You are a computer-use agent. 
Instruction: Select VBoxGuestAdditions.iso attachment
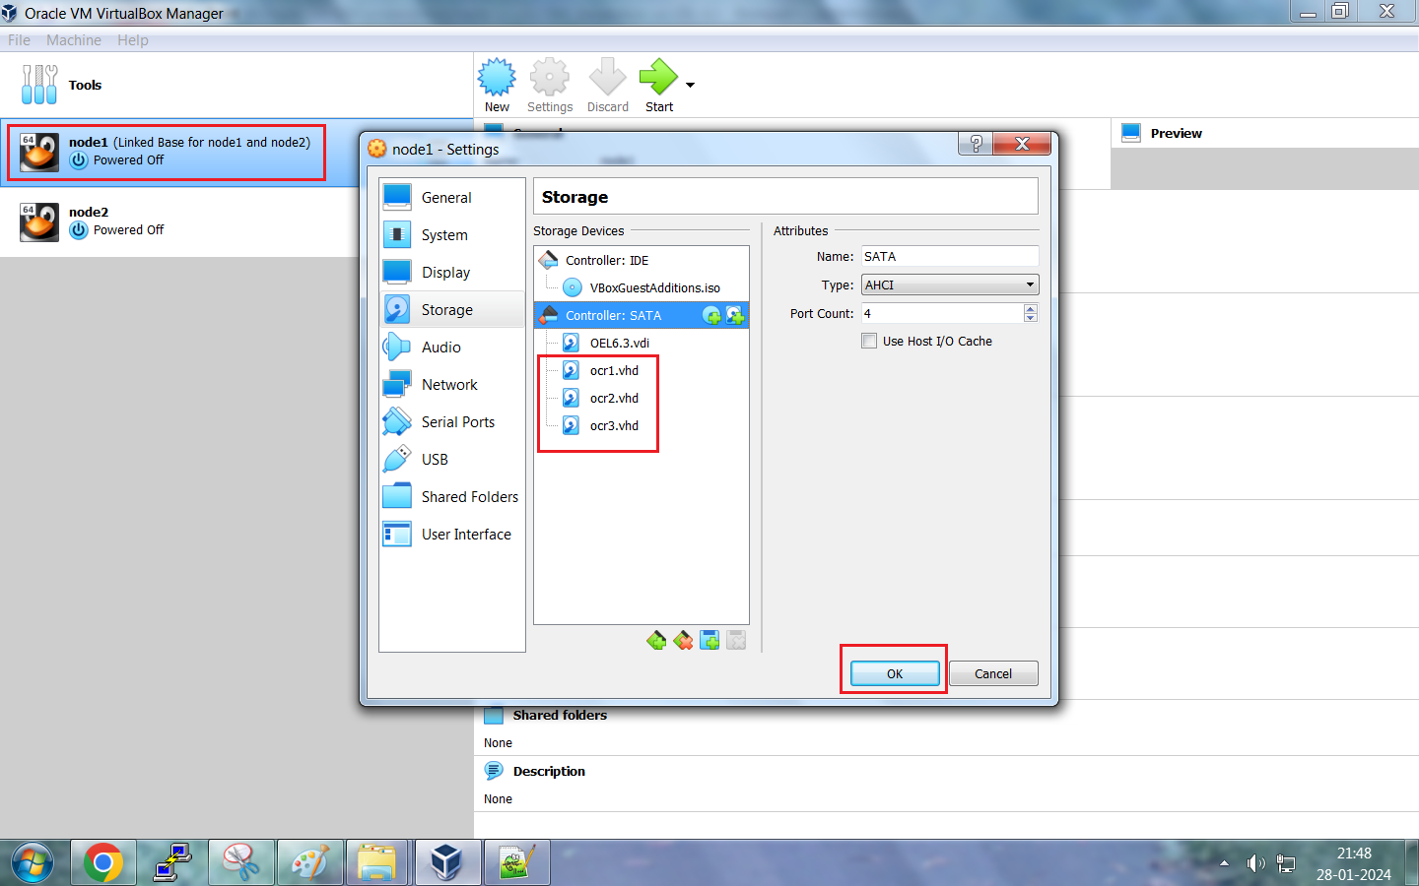pos(642,287)
